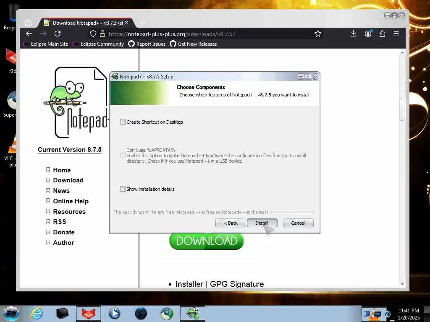Image resolution: width=430 pixels, height=322 pixels.
Task: Go back with the browser back arrow
Action: pos(29,34)
